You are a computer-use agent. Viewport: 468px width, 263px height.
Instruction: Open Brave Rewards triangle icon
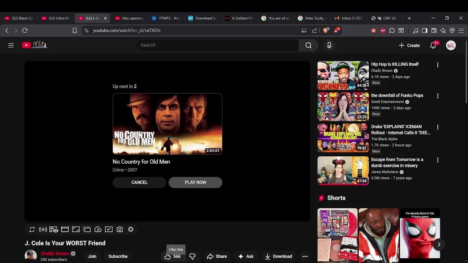coord(336,30)
